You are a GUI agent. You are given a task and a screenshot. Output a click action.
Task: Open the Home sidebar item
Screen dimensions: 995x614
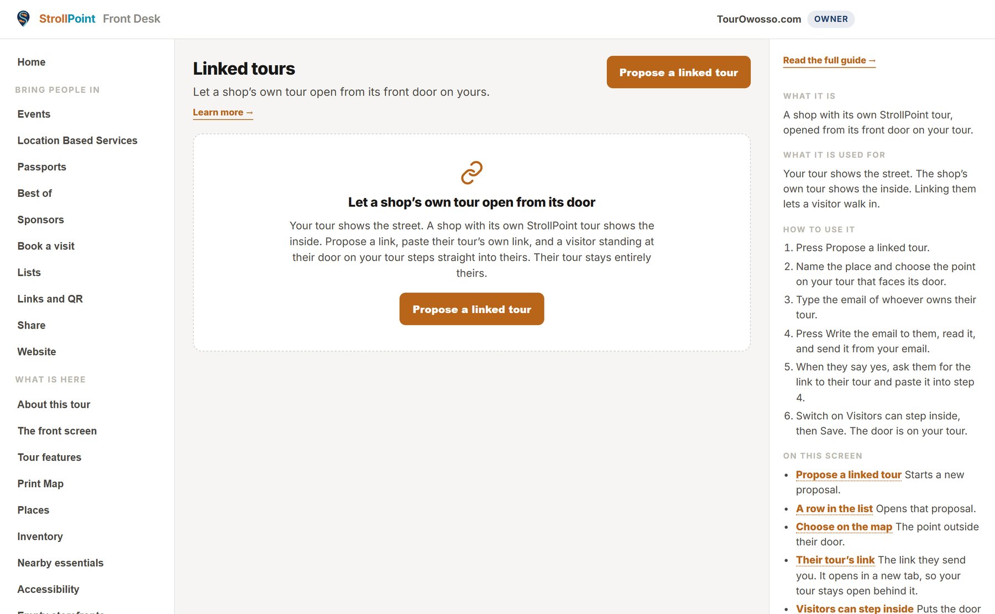coord(32,62)
